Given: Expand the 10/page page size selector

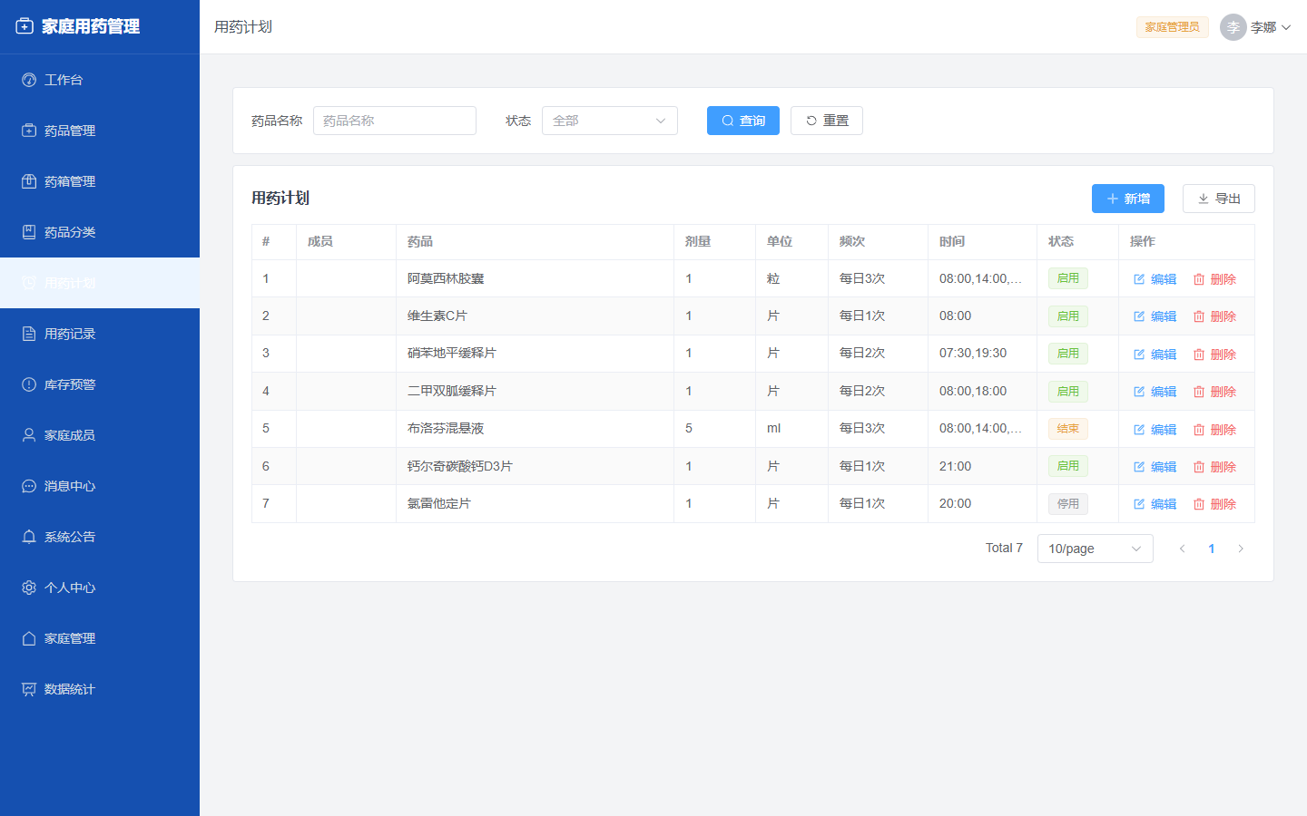Looking at the screenshot, I should pyautogui.click(x=1096, y=549).
